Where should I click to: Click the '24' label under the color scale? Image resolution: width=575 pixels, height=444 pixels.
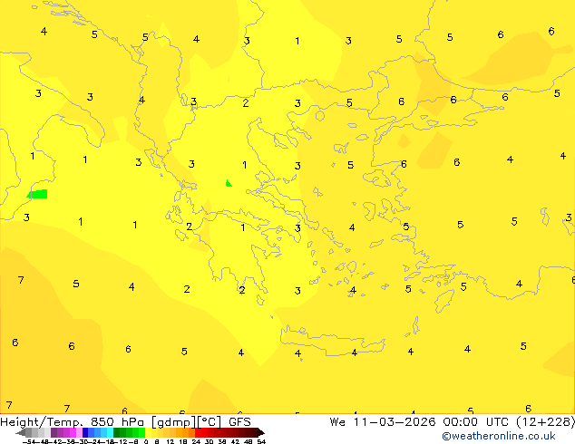tap(196, 441)
